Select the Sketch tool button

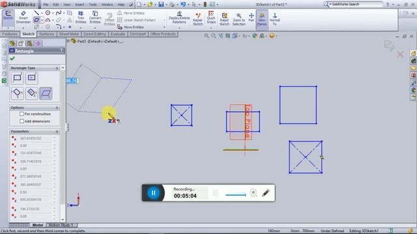tap(8, 16)
